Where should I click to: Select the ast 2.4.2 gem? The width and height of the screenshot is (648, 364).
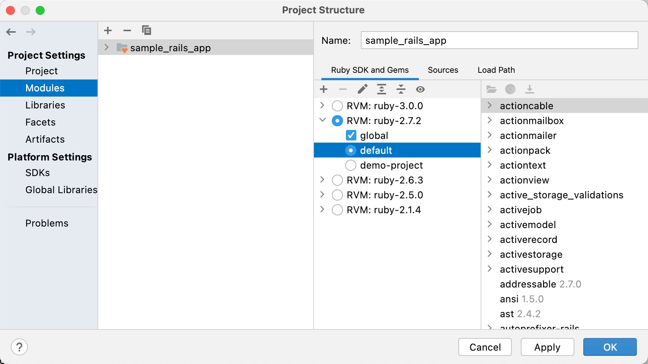[x=565, y=314]
